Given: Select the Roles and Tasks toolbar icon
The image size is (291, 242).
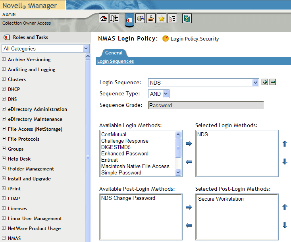Looking at the screenshot, I should [x=129, y=20].
